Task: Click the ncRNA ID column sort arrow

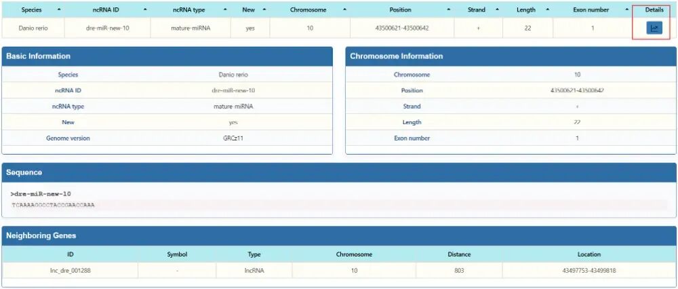Action: pos(145,9)
